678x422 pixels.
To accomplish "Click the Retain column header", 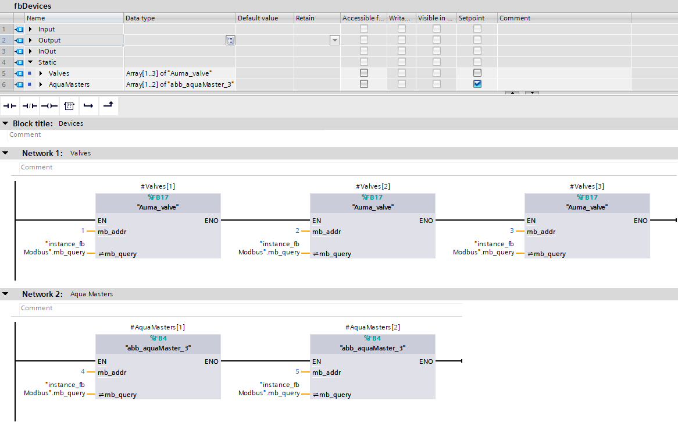I will (x=317, y=17).
